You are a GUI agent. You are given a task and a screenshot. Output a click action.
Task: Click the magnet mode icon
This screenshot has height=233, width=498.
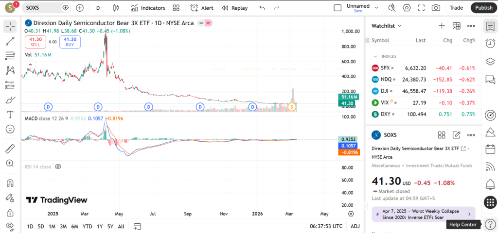pyautogui.click(x=10, y=183)
